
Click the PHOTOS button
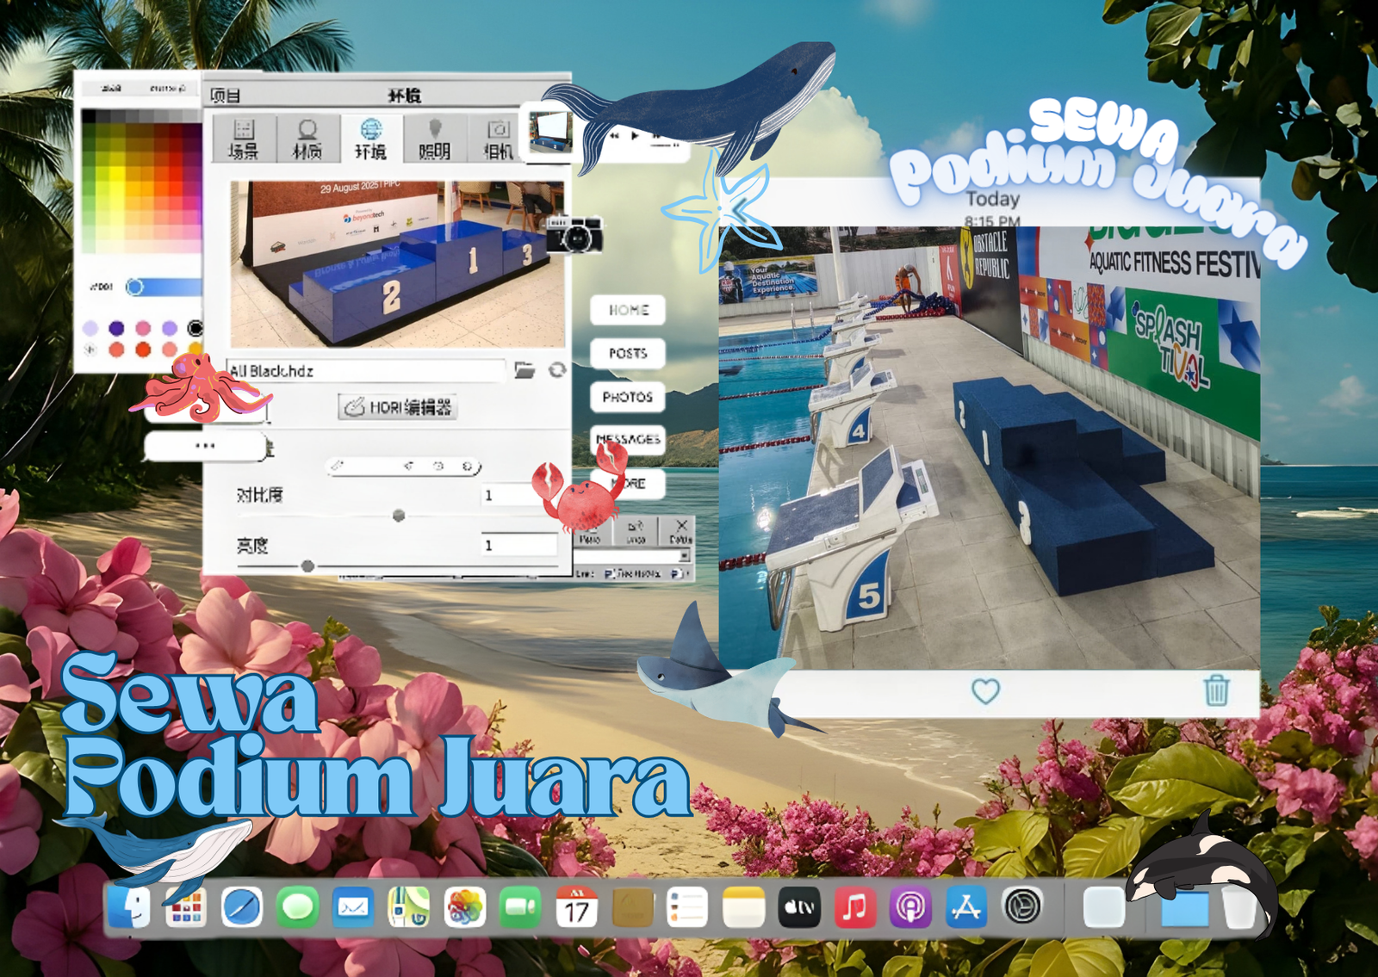click(x=628, y=397)
